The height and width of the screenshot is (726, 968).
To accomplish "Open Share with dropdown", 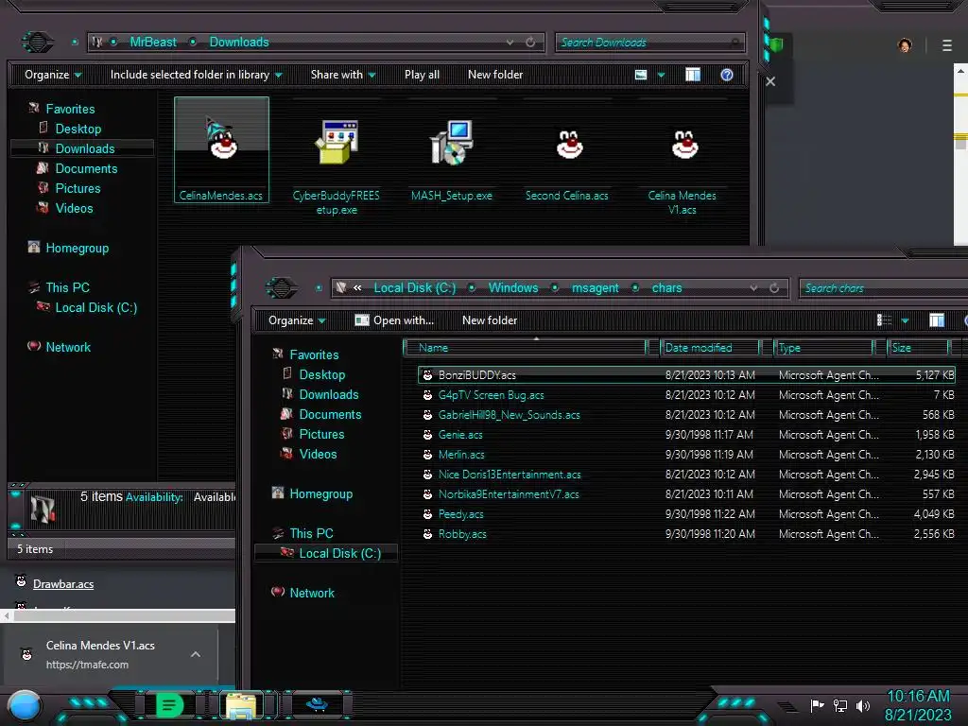I will point(343,75).
